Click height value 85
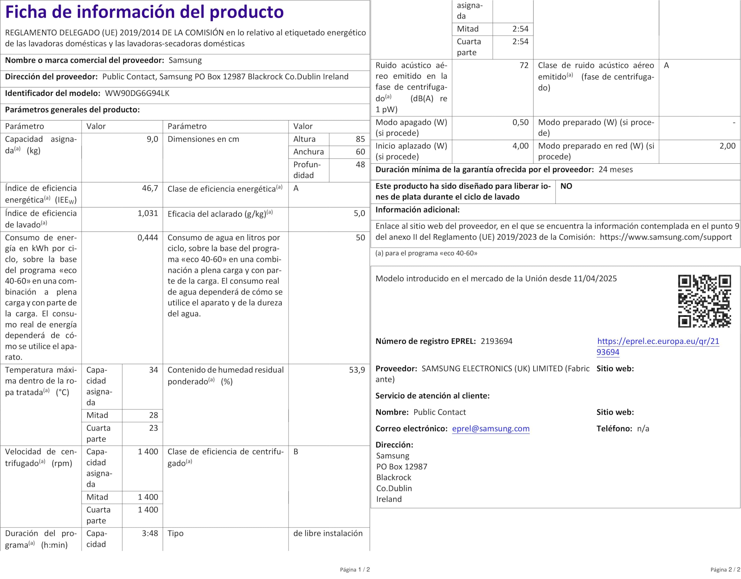741x579 pixels. coord(360,139)
